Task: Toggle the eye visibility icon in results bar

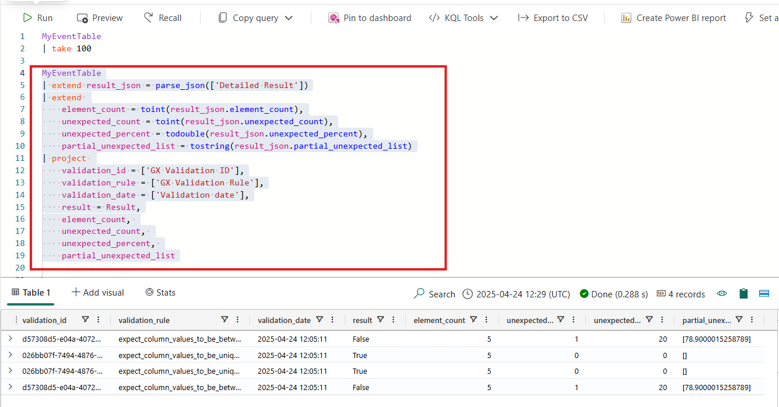Action: click(722, 294)
